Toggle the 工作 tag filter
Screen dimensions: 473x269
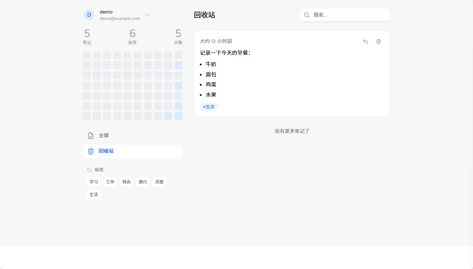[x=110, y=182]
